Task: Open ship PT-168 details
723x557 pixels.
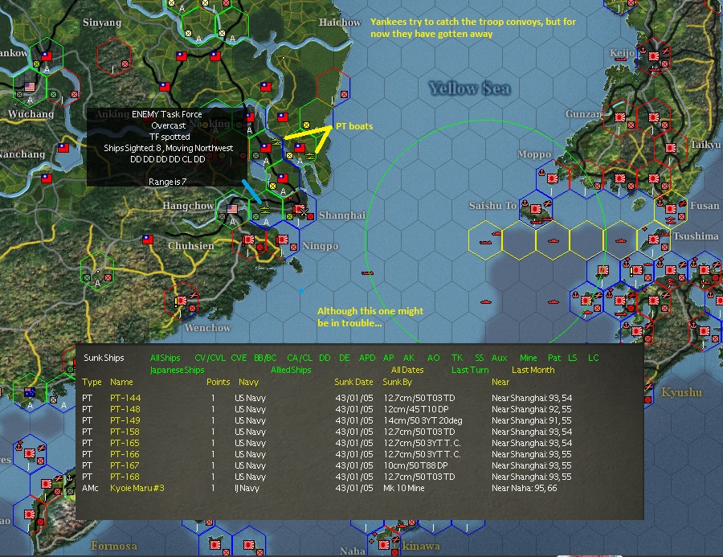Action: pos(125,477)
